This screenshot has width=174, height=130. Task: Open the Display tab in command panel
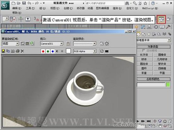coord(162,27)
